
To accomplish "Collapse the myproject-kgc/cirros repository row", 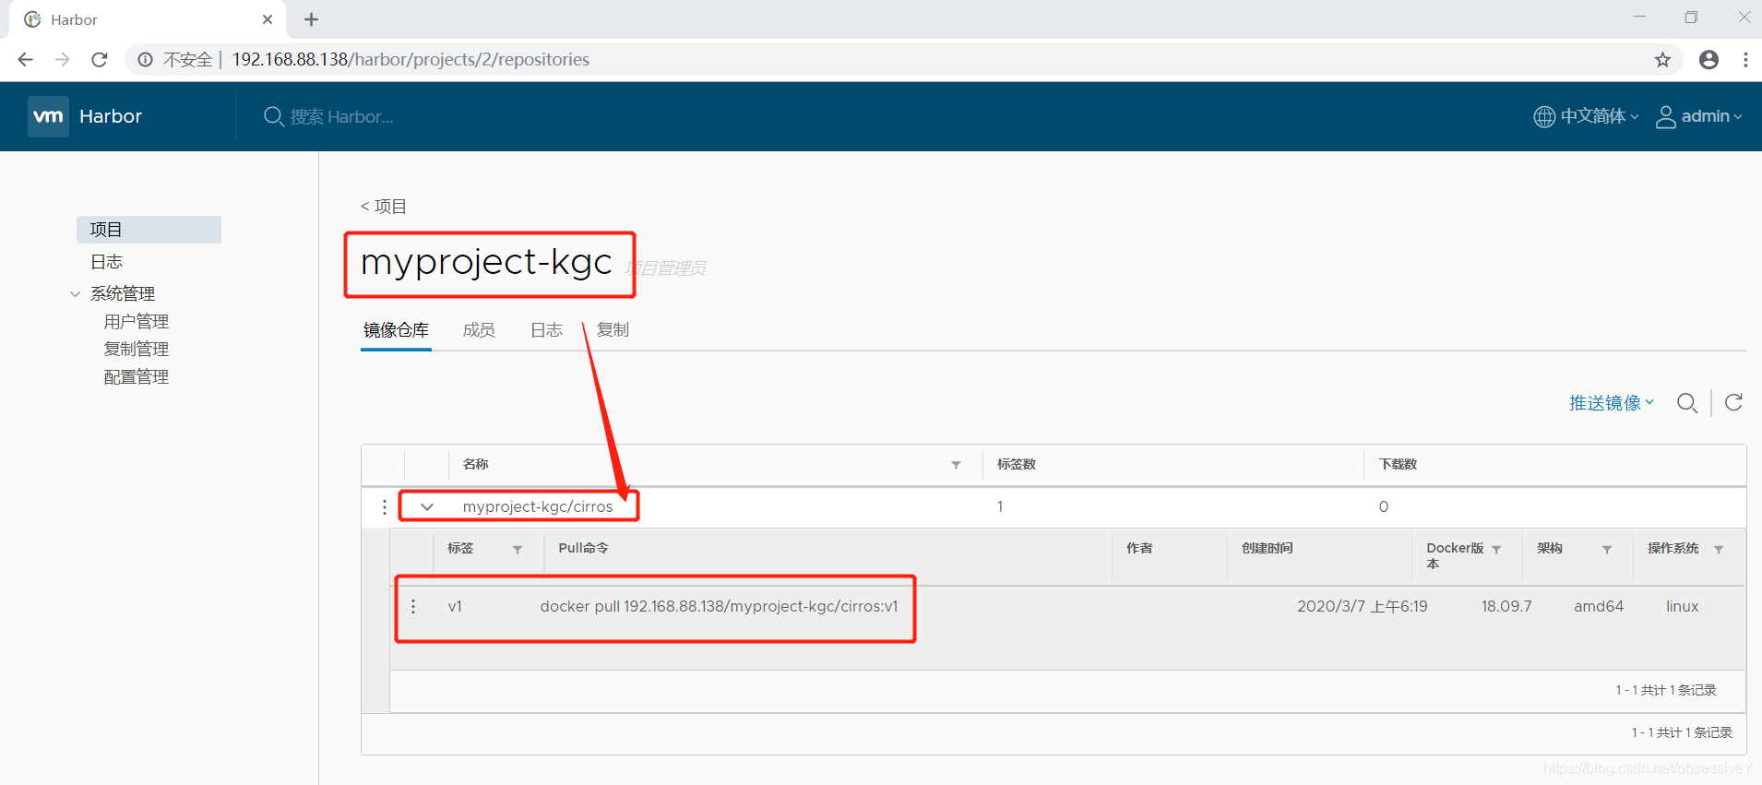I will [427, 507].
